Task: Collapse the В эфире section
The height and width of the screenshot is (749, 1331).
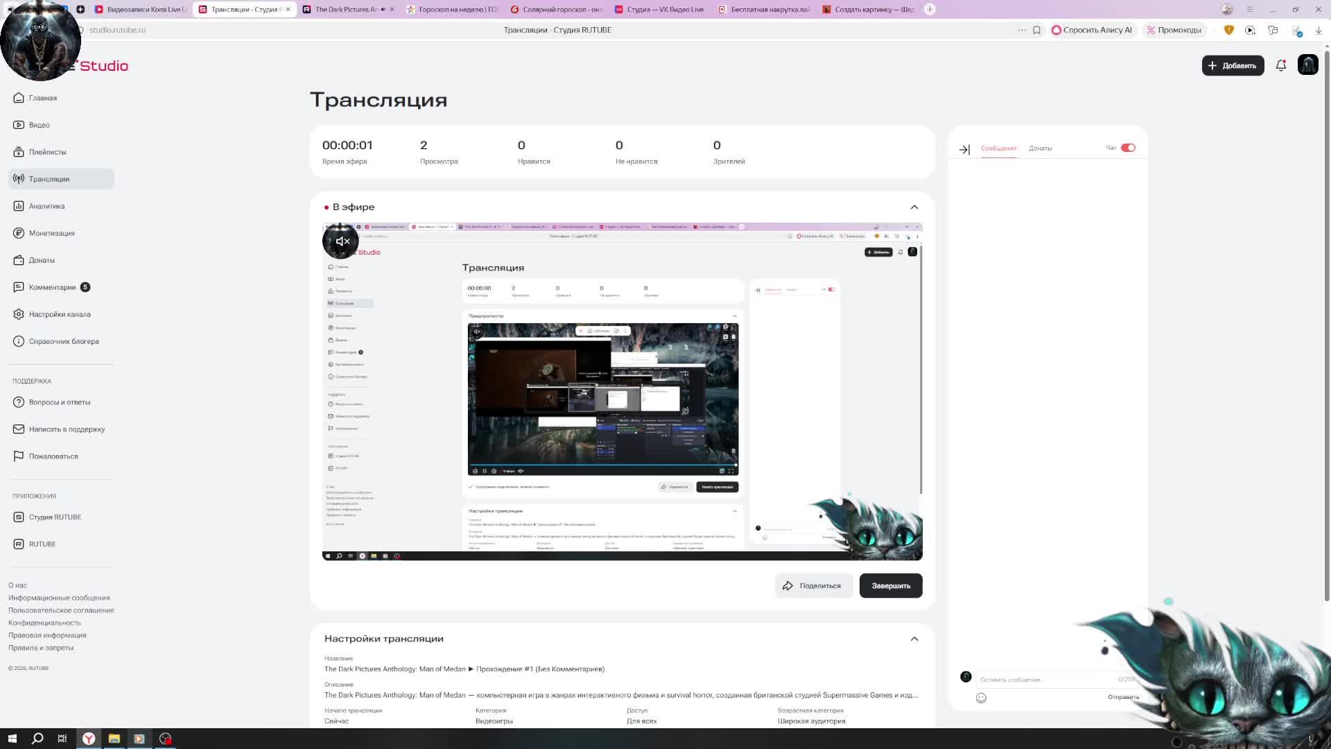Action: click(914, 207)
